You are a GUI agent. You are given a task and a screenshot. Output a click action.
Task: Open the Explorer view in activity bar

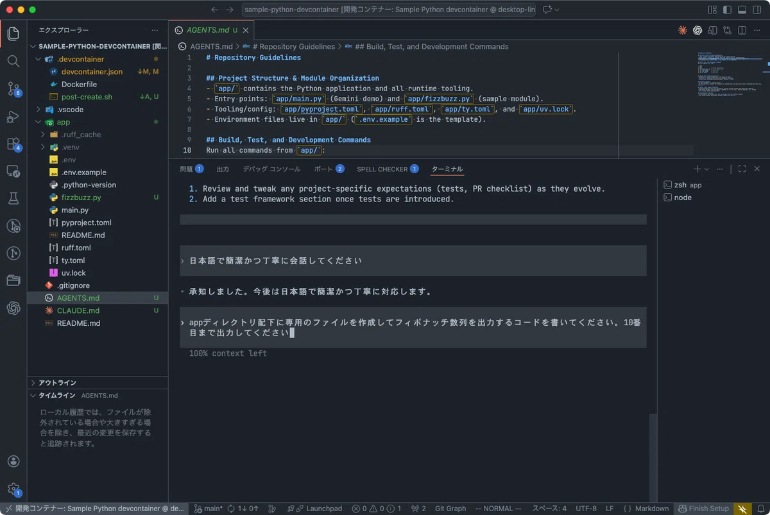pos(13,34)
